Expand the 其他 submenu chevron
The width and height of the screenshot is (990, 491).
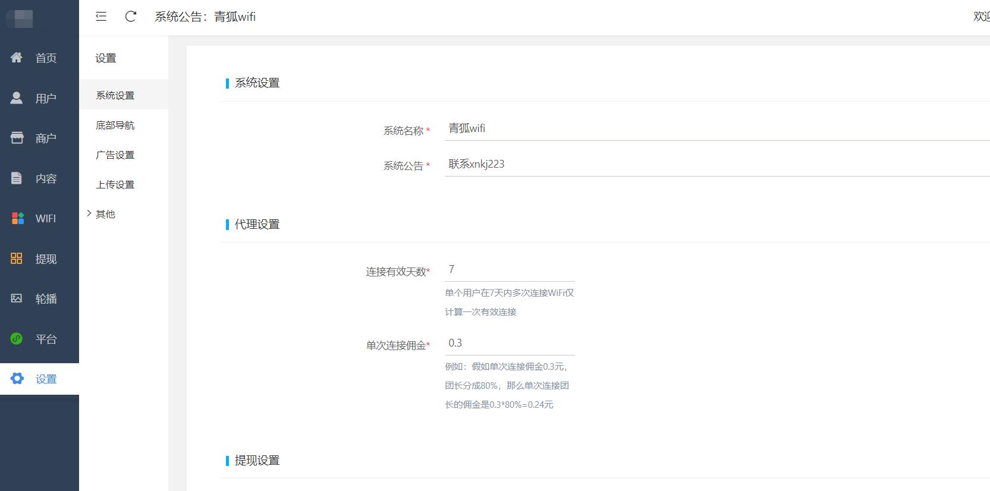pos(89,213)
